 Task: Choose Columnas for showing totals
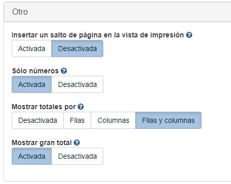coord(113,120)
